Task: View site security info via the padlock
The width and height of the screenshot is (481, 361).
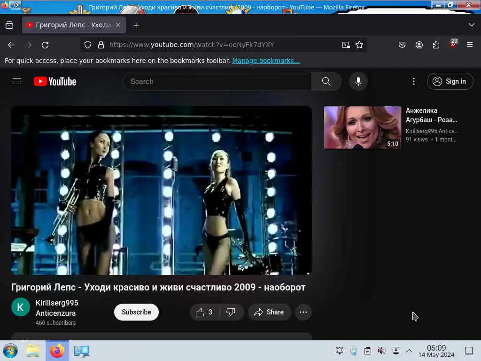Action: (101, 45)
